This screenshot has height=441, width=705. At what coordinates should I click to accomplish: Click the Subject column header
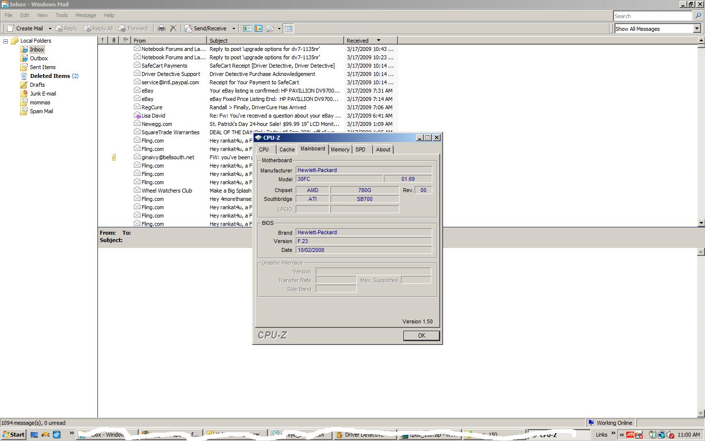(275, 40)
